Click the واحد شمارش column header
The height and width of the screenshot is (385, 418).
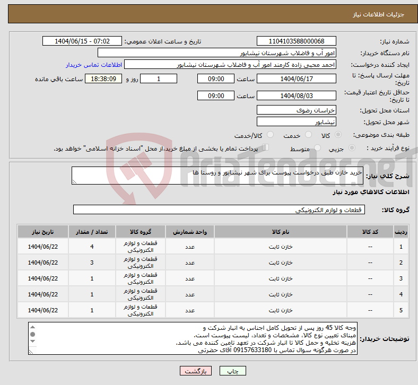(x=190, y=232)
